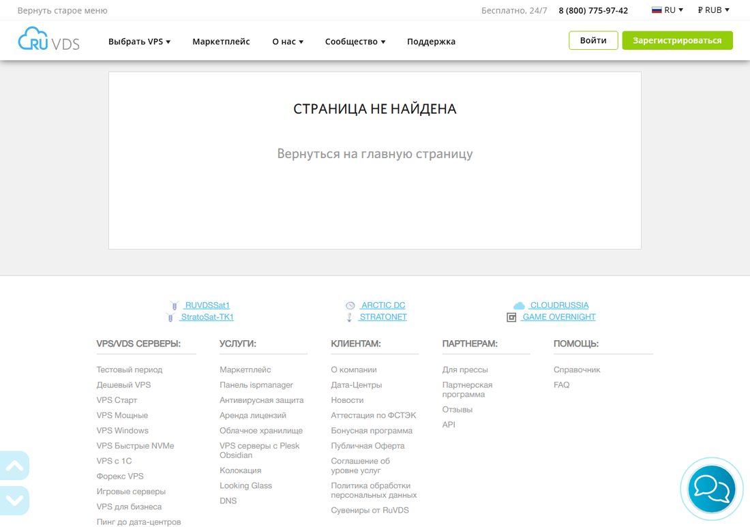The width and height of the screenshot is (750, 527).
Task: Click the compass icon beside ARCTIC DC
Action: 350,305
